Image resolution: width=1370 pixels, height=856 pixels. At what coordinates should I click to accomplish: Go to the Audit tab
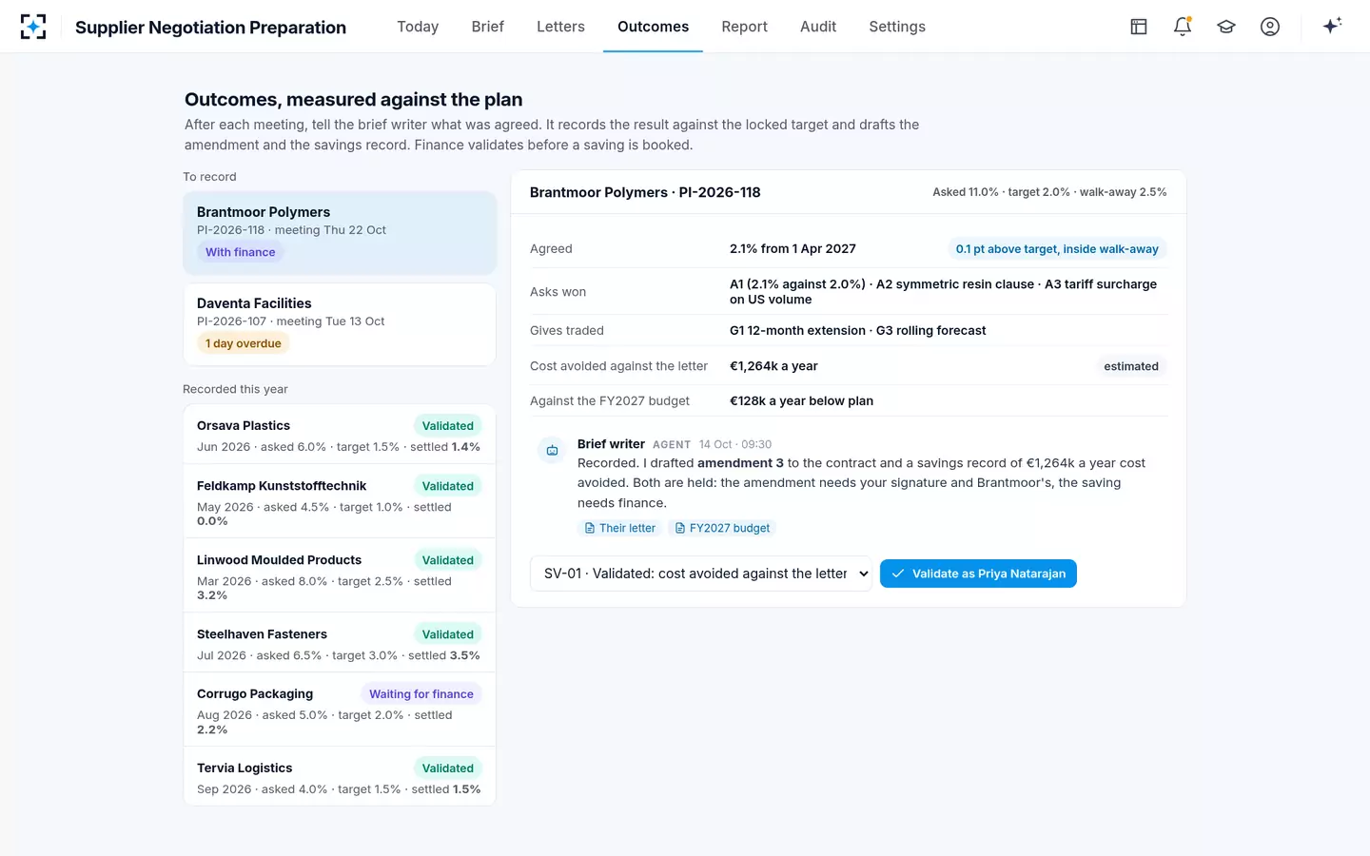[818, 27]
